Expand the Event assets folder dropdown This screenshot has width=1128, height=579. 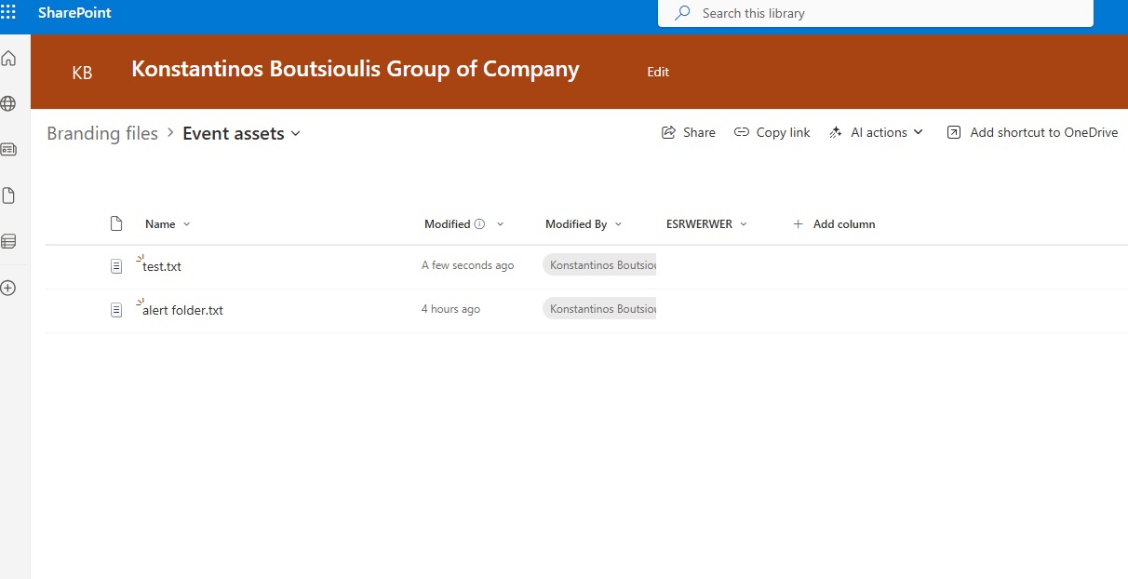[296, 134]
